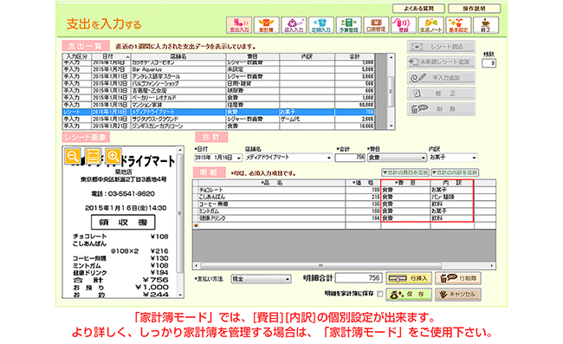Open the 費目 category dropdown in totals

[423, 158]
